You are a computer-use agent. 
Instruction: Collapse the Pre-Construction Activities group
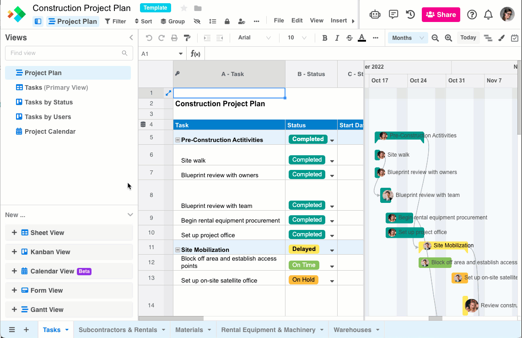click(x=177, y=139)
